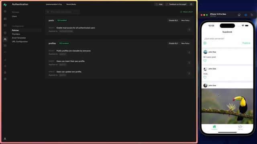The image size is (257, 144).
Task: Open the Logs sidebar icon
Action: coord(5,66)
